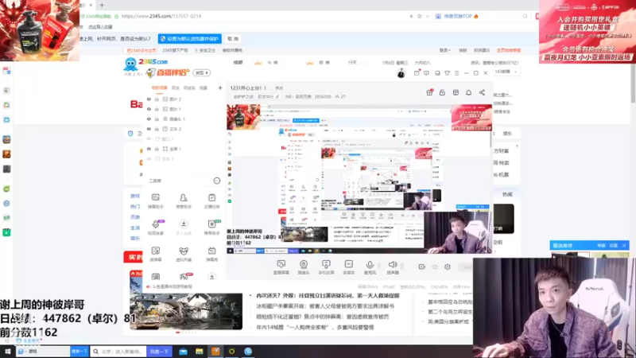This screenshot has height=358, width=636.
Task: Bookmark the page with the star icon
Action: point(420,16)
